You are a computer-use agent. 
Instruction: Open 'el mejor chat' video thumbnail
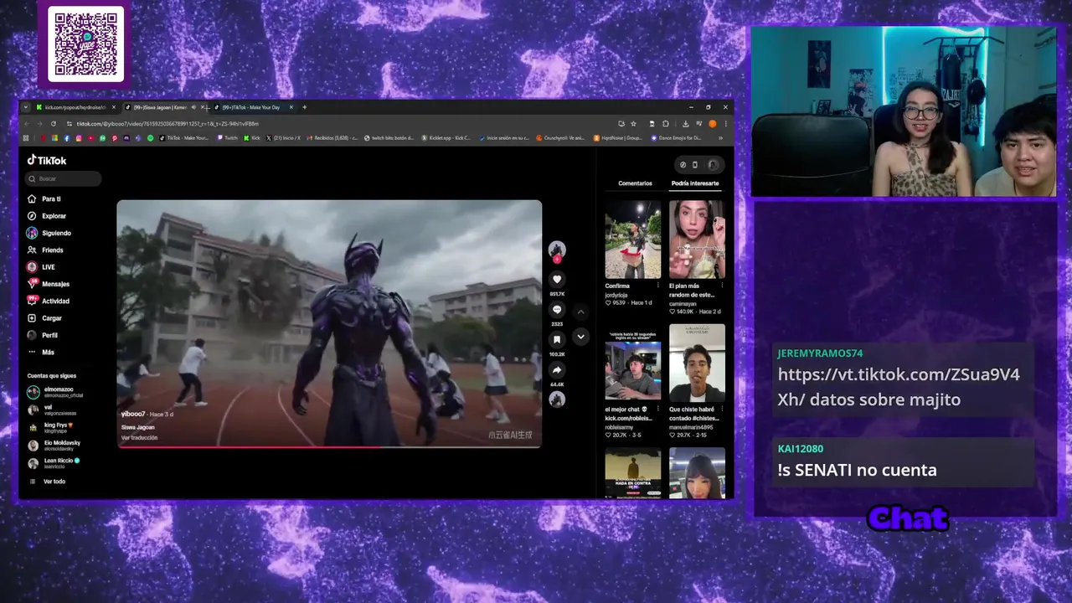(633, 363)
